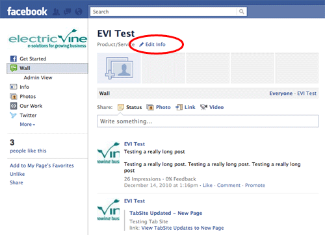
Task: Select Status share option
Action: (134, 107)
